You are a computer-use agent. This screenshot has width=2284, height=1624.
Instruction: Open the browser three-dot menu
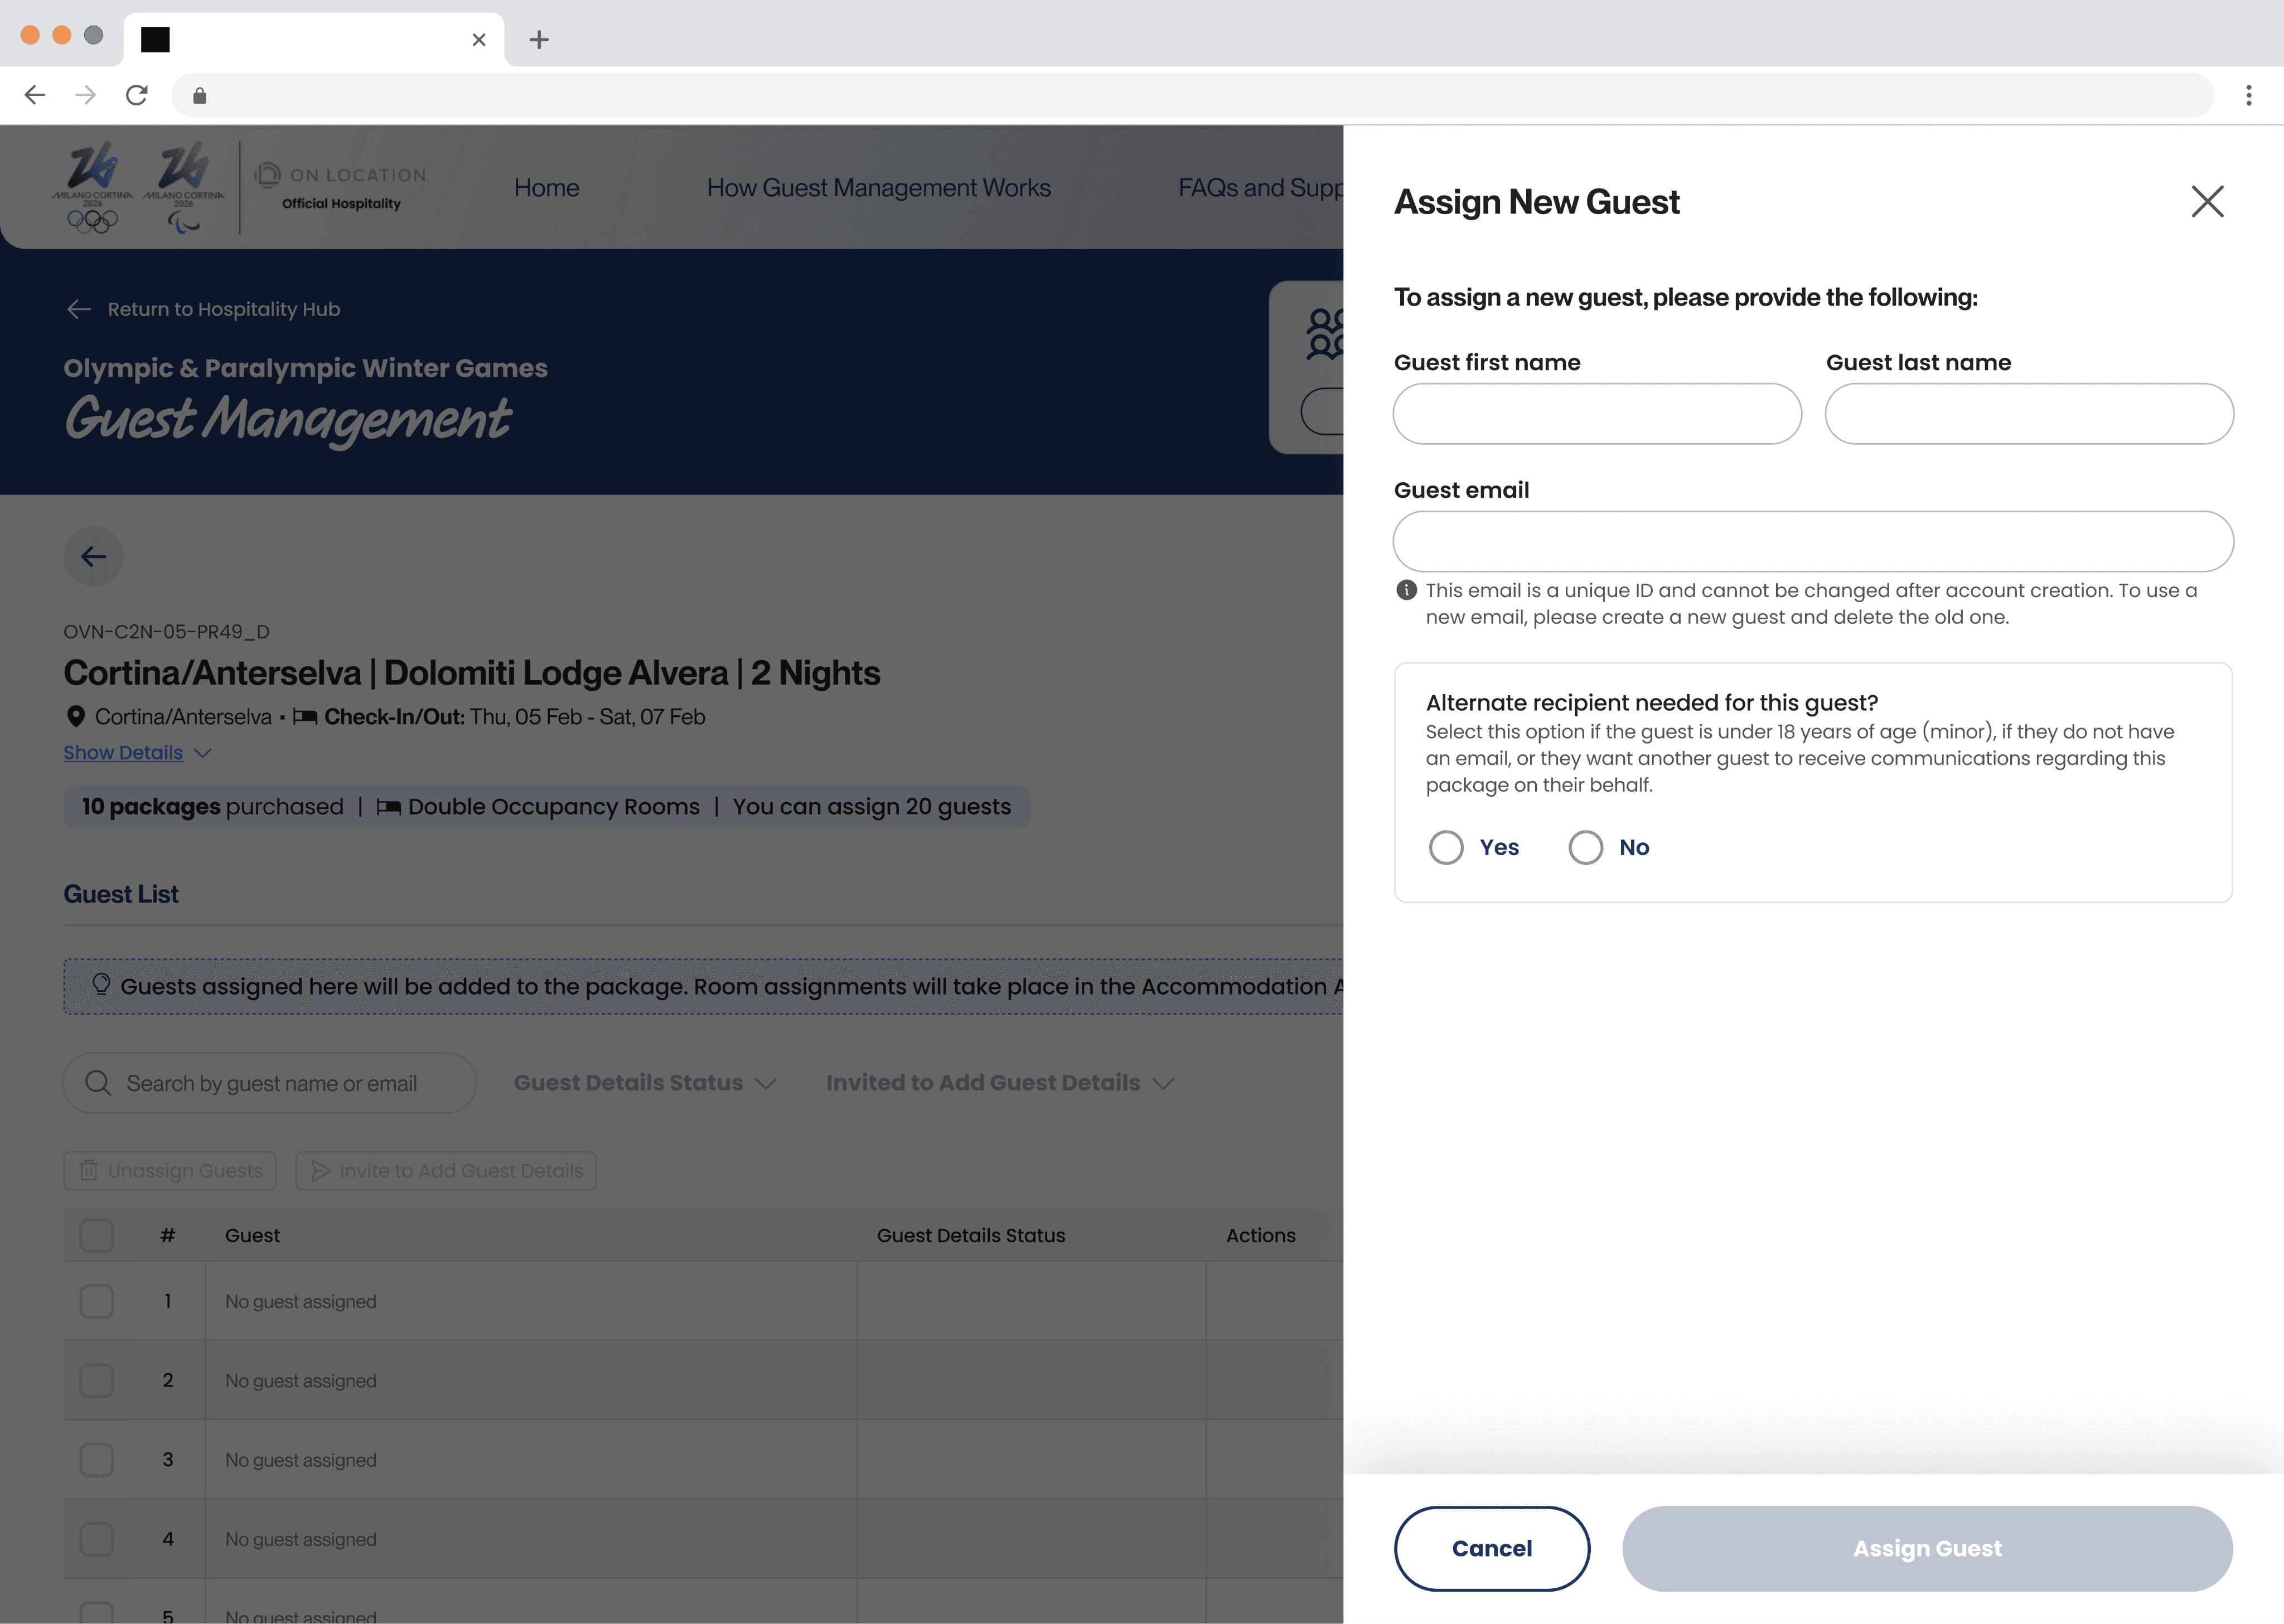point(2248,95)
